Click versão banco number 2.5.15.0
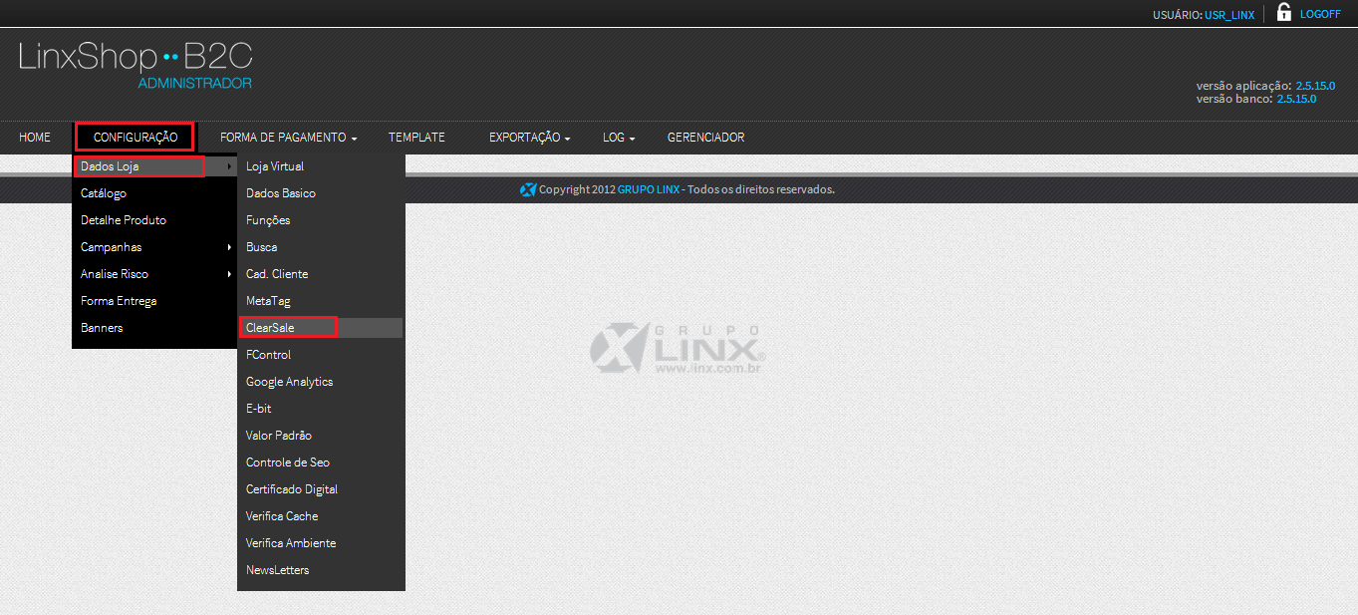Image resolution: width=1358 pixels, height=615 pixels. (x=1296, y=99)
